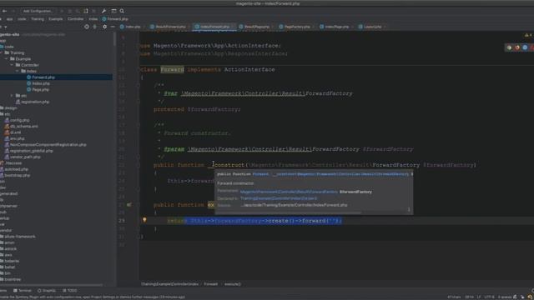Select Forward.php in the project tree

point(43,77)
